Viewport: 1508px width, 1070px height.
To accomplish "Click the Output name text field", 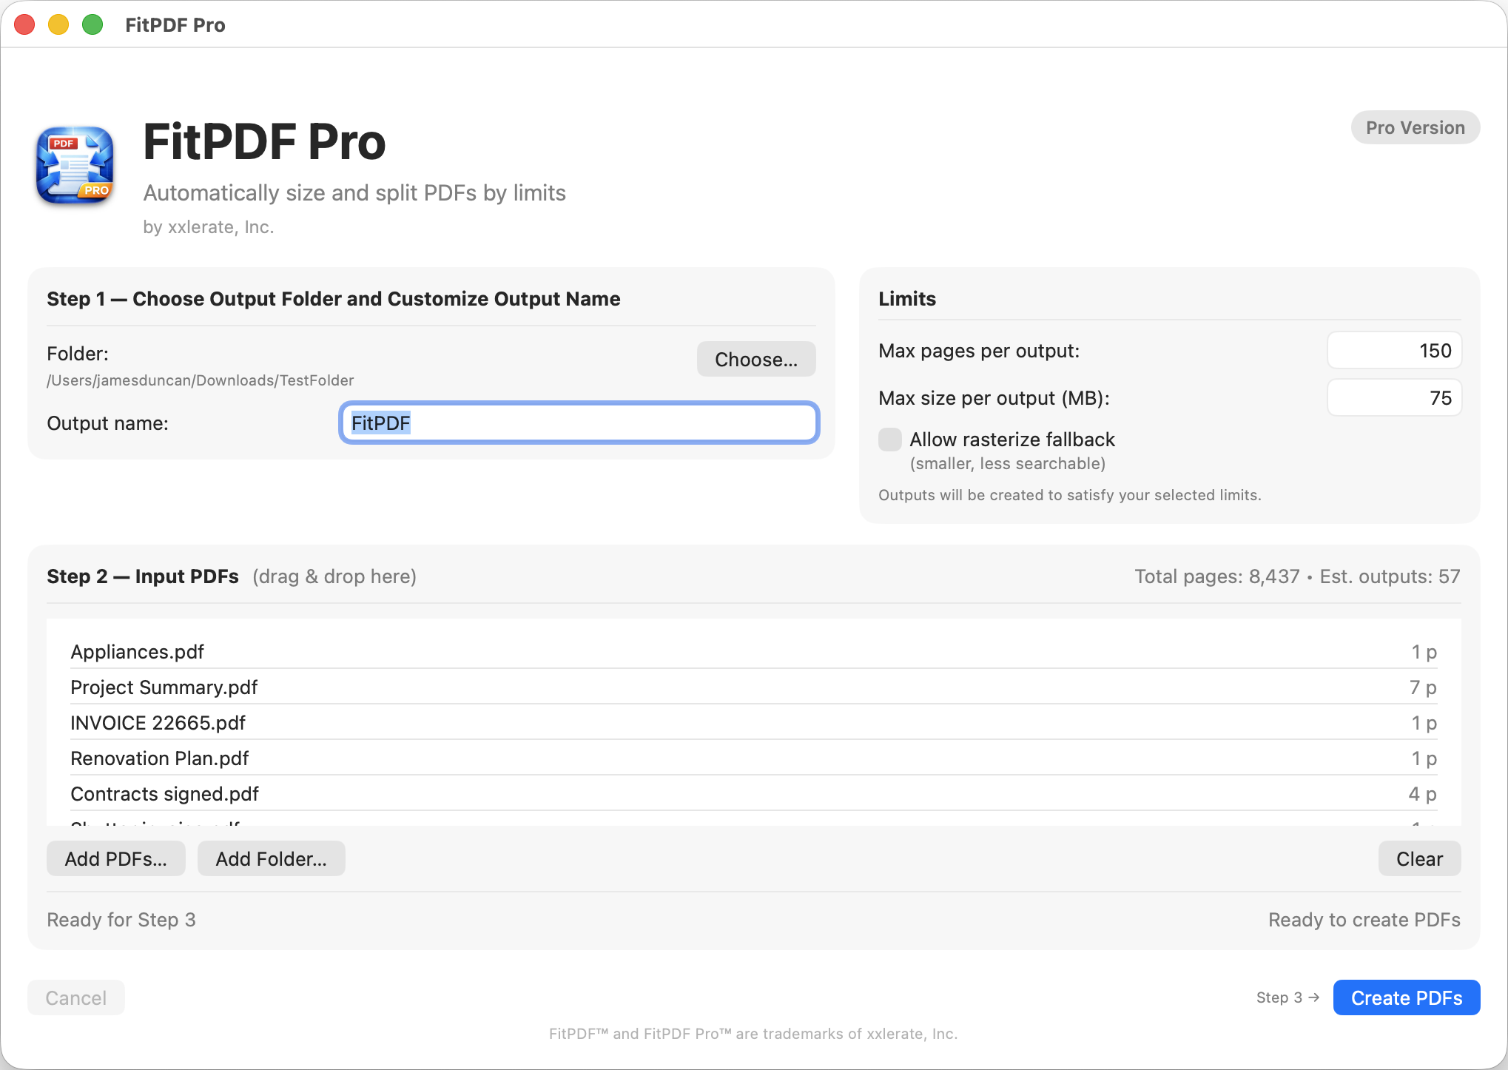I will (579, 423).
